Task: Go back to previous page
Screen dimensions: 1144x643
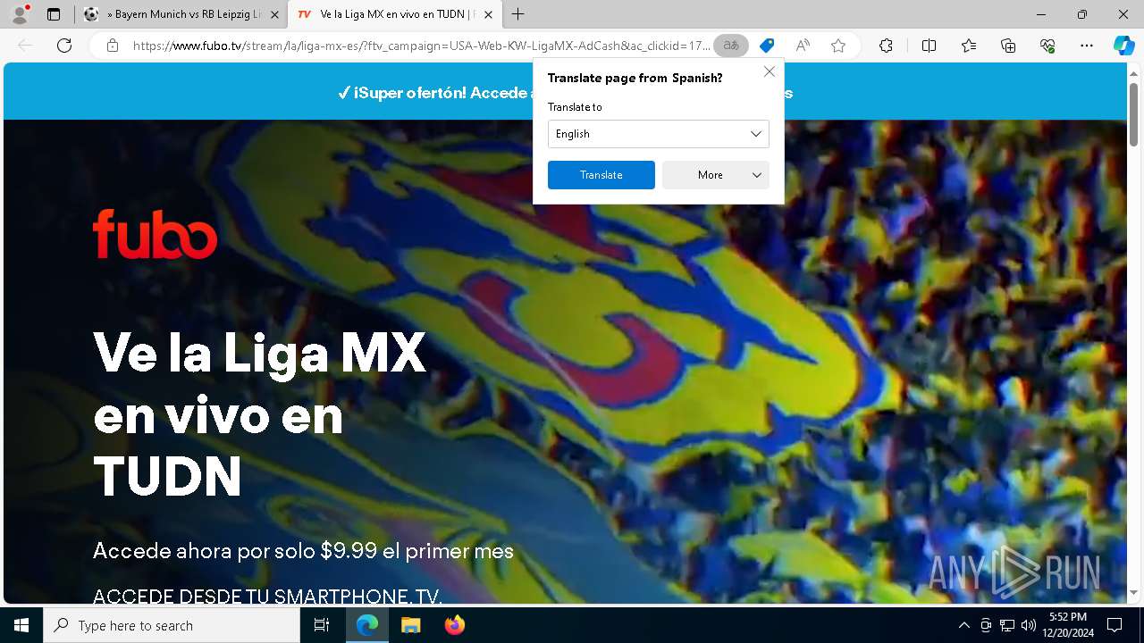Action: pyautogui.click(x=25, y=46)
